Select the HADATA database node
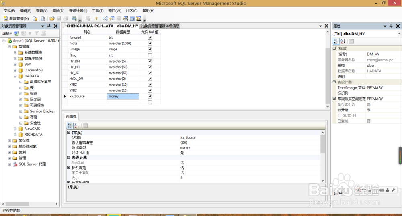Screen dimensions: 402x216 tap(31, 76)
